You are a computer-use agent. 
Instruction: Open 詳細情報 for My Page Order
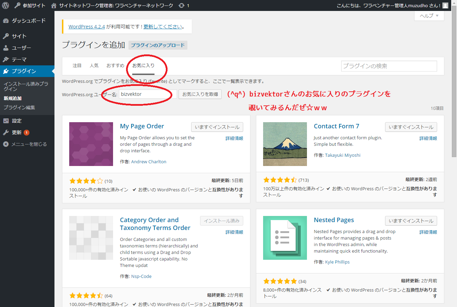coord(234,138)
